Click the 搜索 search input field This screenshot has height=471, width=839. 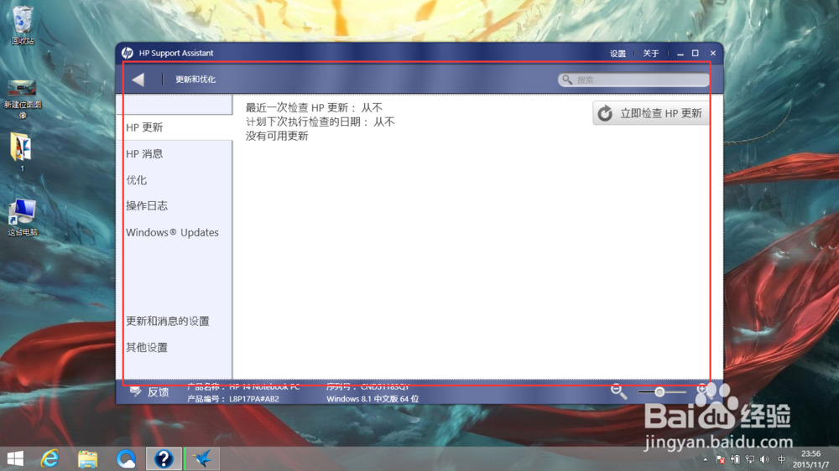633,80
